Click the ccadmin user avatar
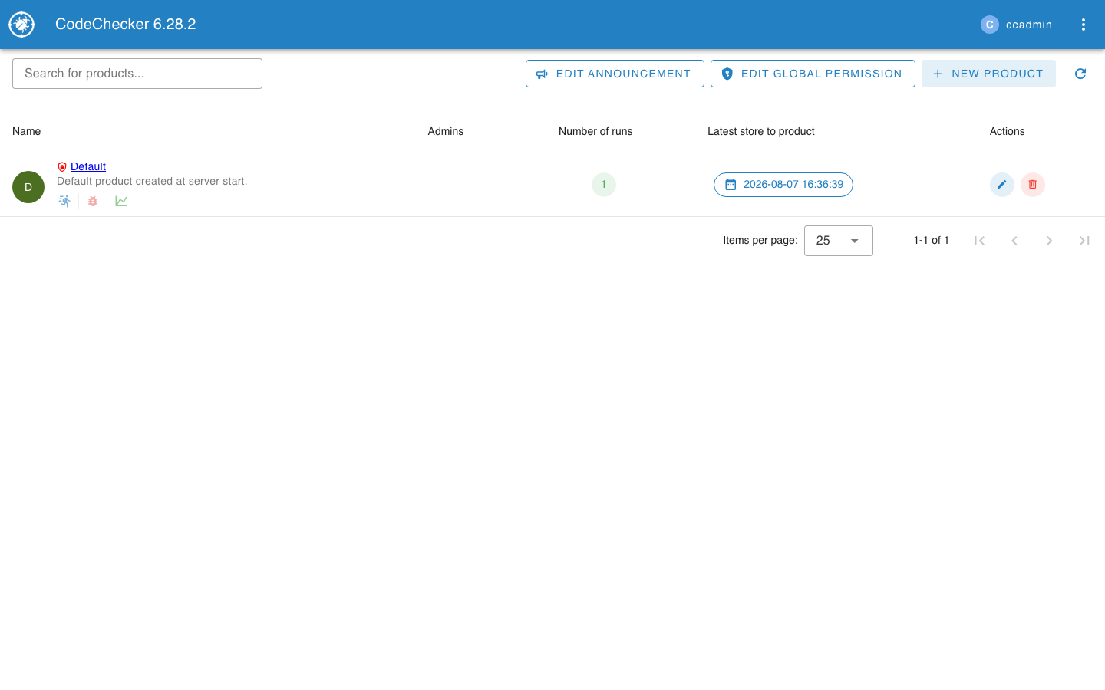This screenshot has height=690, width=1105. (x=989, y=25)
